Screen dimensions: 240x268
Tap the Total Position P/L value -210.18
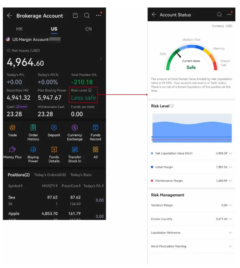pos(82,82)
